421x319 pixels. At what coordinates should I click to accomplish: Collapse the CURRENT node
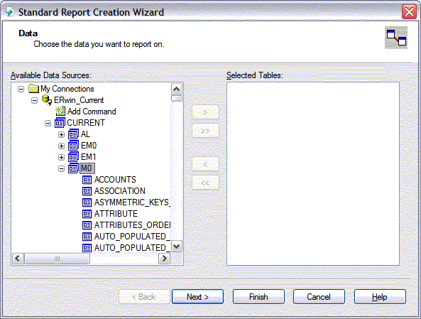[48, 124]
